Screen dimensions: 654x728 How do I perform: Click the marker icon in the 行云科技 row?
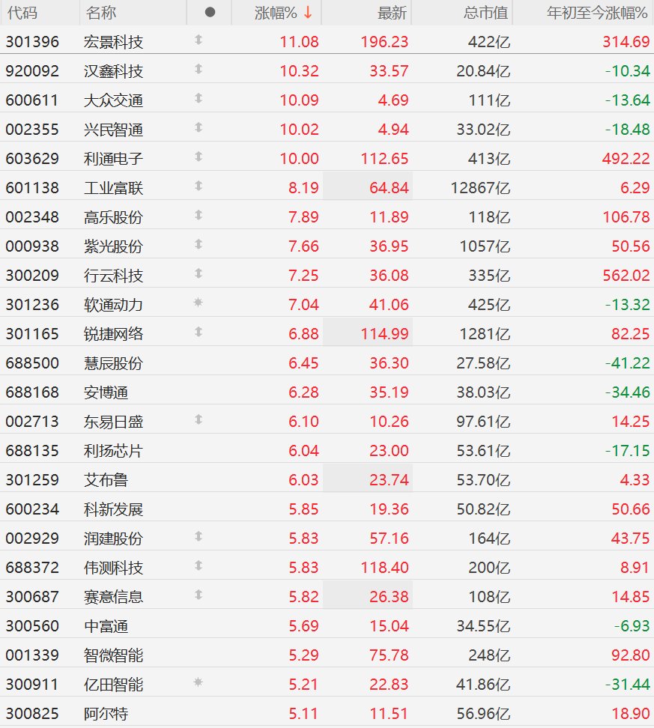click(199, 273)
